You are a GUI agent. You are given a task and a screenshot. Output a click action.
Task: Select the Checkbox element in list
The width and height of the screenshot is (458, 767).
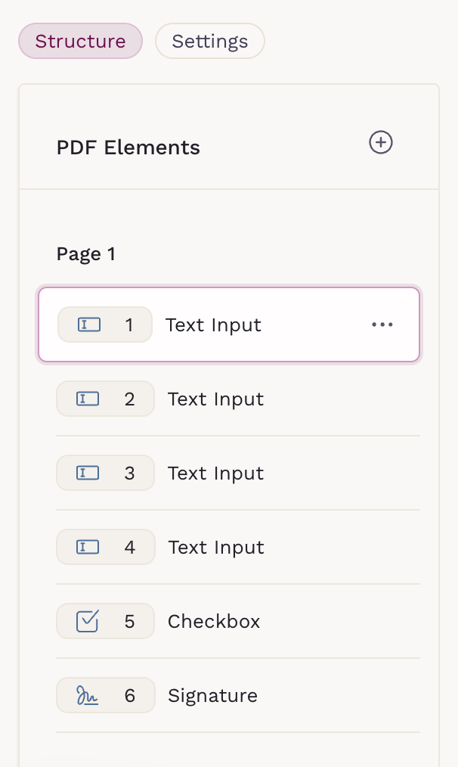(214, 622)
